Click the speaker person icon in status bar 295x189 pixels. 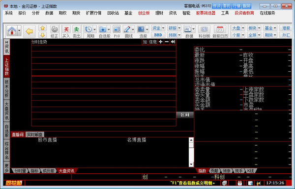coord(259,183)
